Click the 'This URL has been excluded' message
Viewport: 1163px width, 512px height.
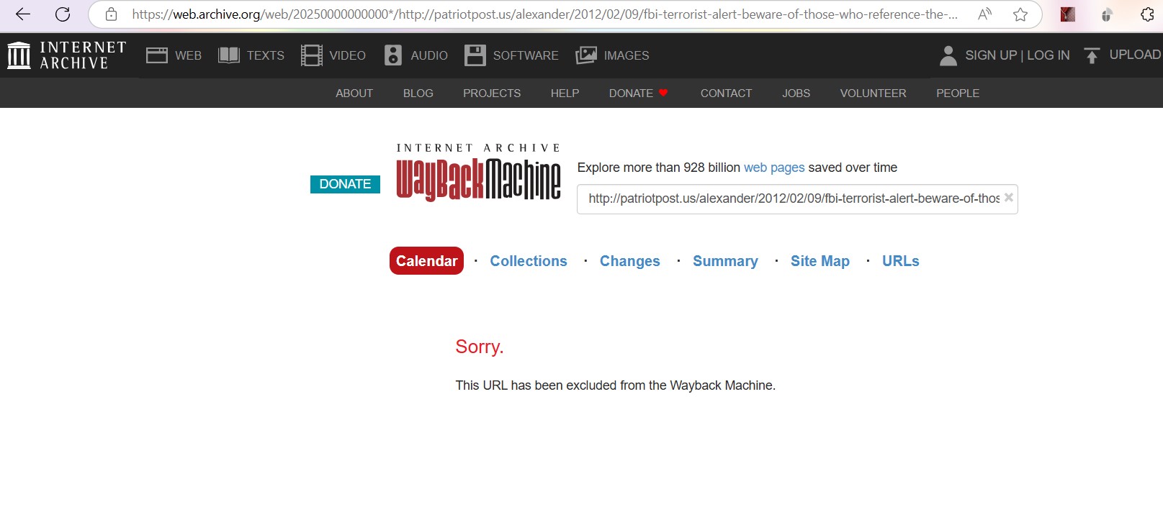click(x=616, y=385)
